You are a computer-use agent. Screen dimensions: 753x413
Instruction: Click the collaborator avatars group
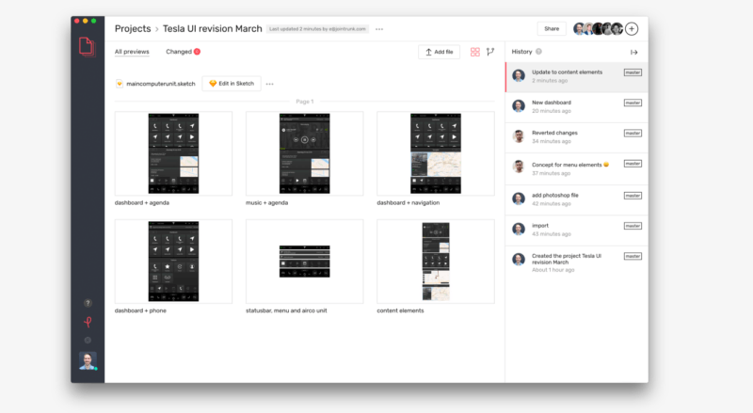tap(599, 29)
